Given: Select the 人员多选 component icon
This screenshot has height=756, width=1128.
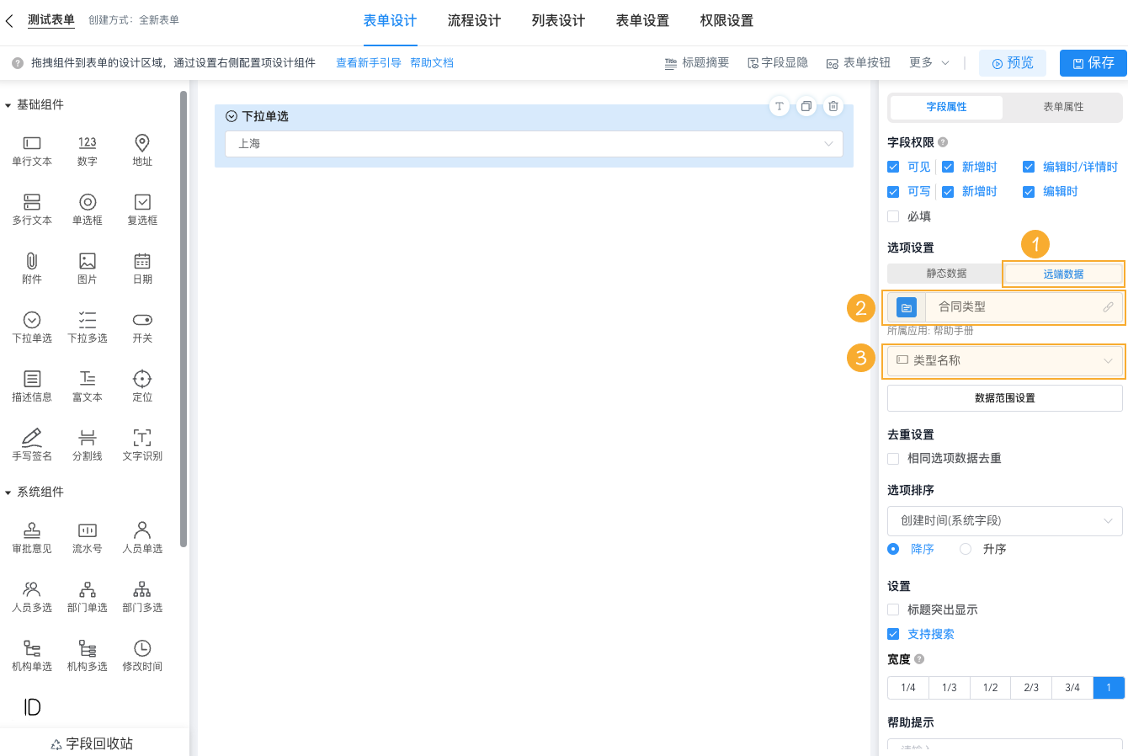Looking at the screenshot, I should [x=31, y=595].
